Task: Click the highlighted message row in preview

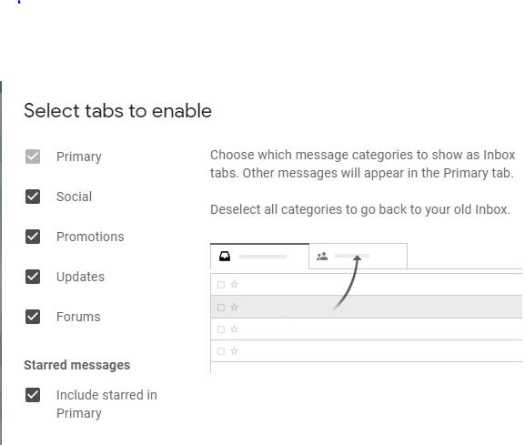Action: click(x=367, y=307)
